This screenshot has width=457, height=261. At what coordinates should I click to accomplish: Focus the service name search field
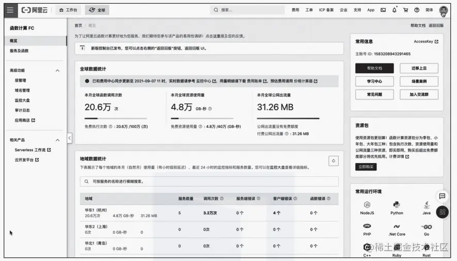(209, 181)
